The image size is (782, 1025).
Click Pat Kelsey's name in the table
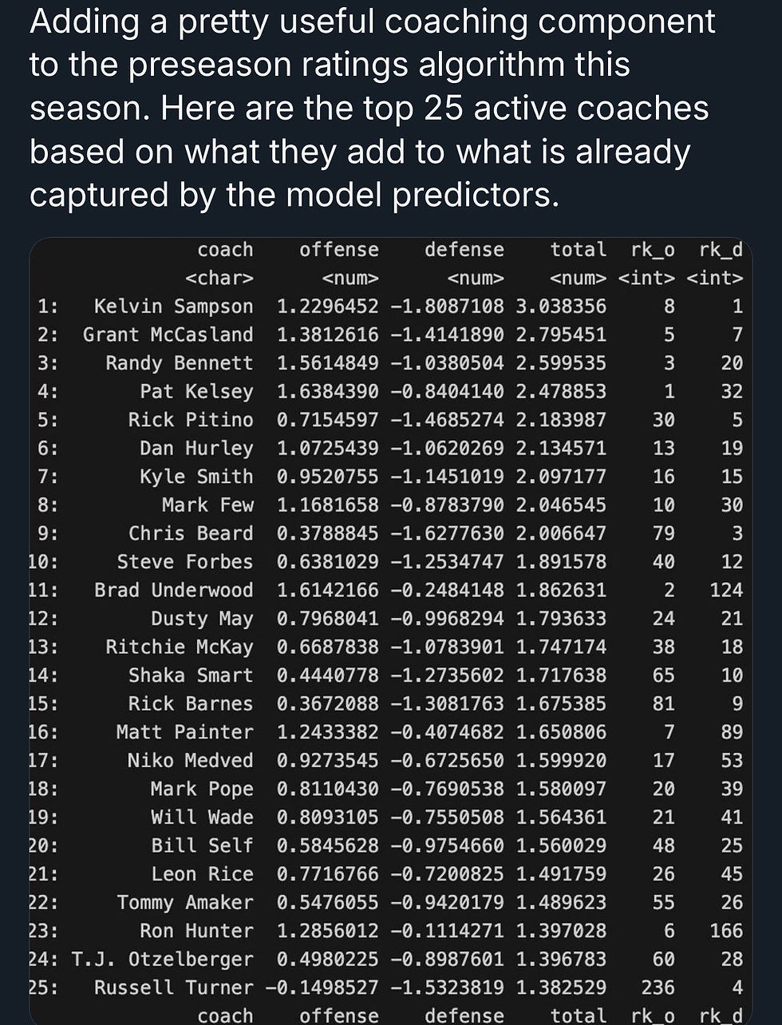click(x=196, y=392)
